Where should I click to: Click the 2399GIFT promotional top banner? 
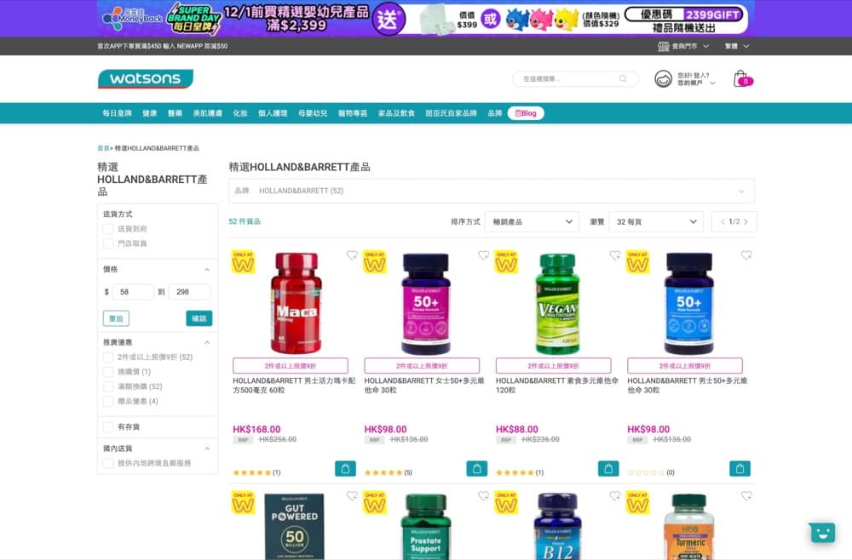pyautogui.click(x=425, y=19)
